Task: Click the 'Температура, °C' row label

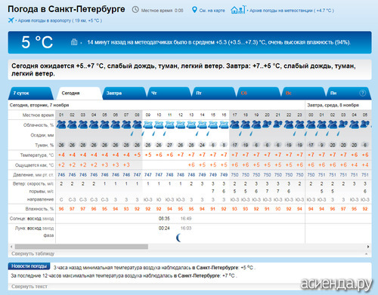Action: click(37, 155)
